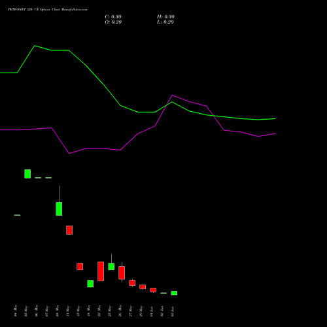327x327 pixels.
Task: Click the purple indicator line
Action: tap(137, 133)
